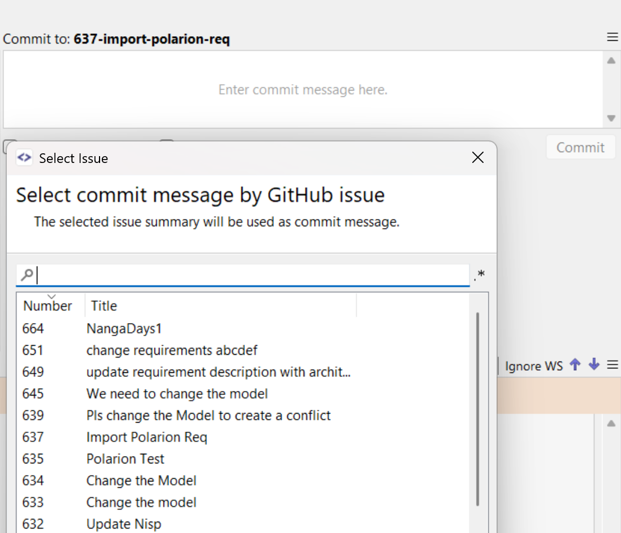Open the top-right hamburger menu

(x=612, y=37)
